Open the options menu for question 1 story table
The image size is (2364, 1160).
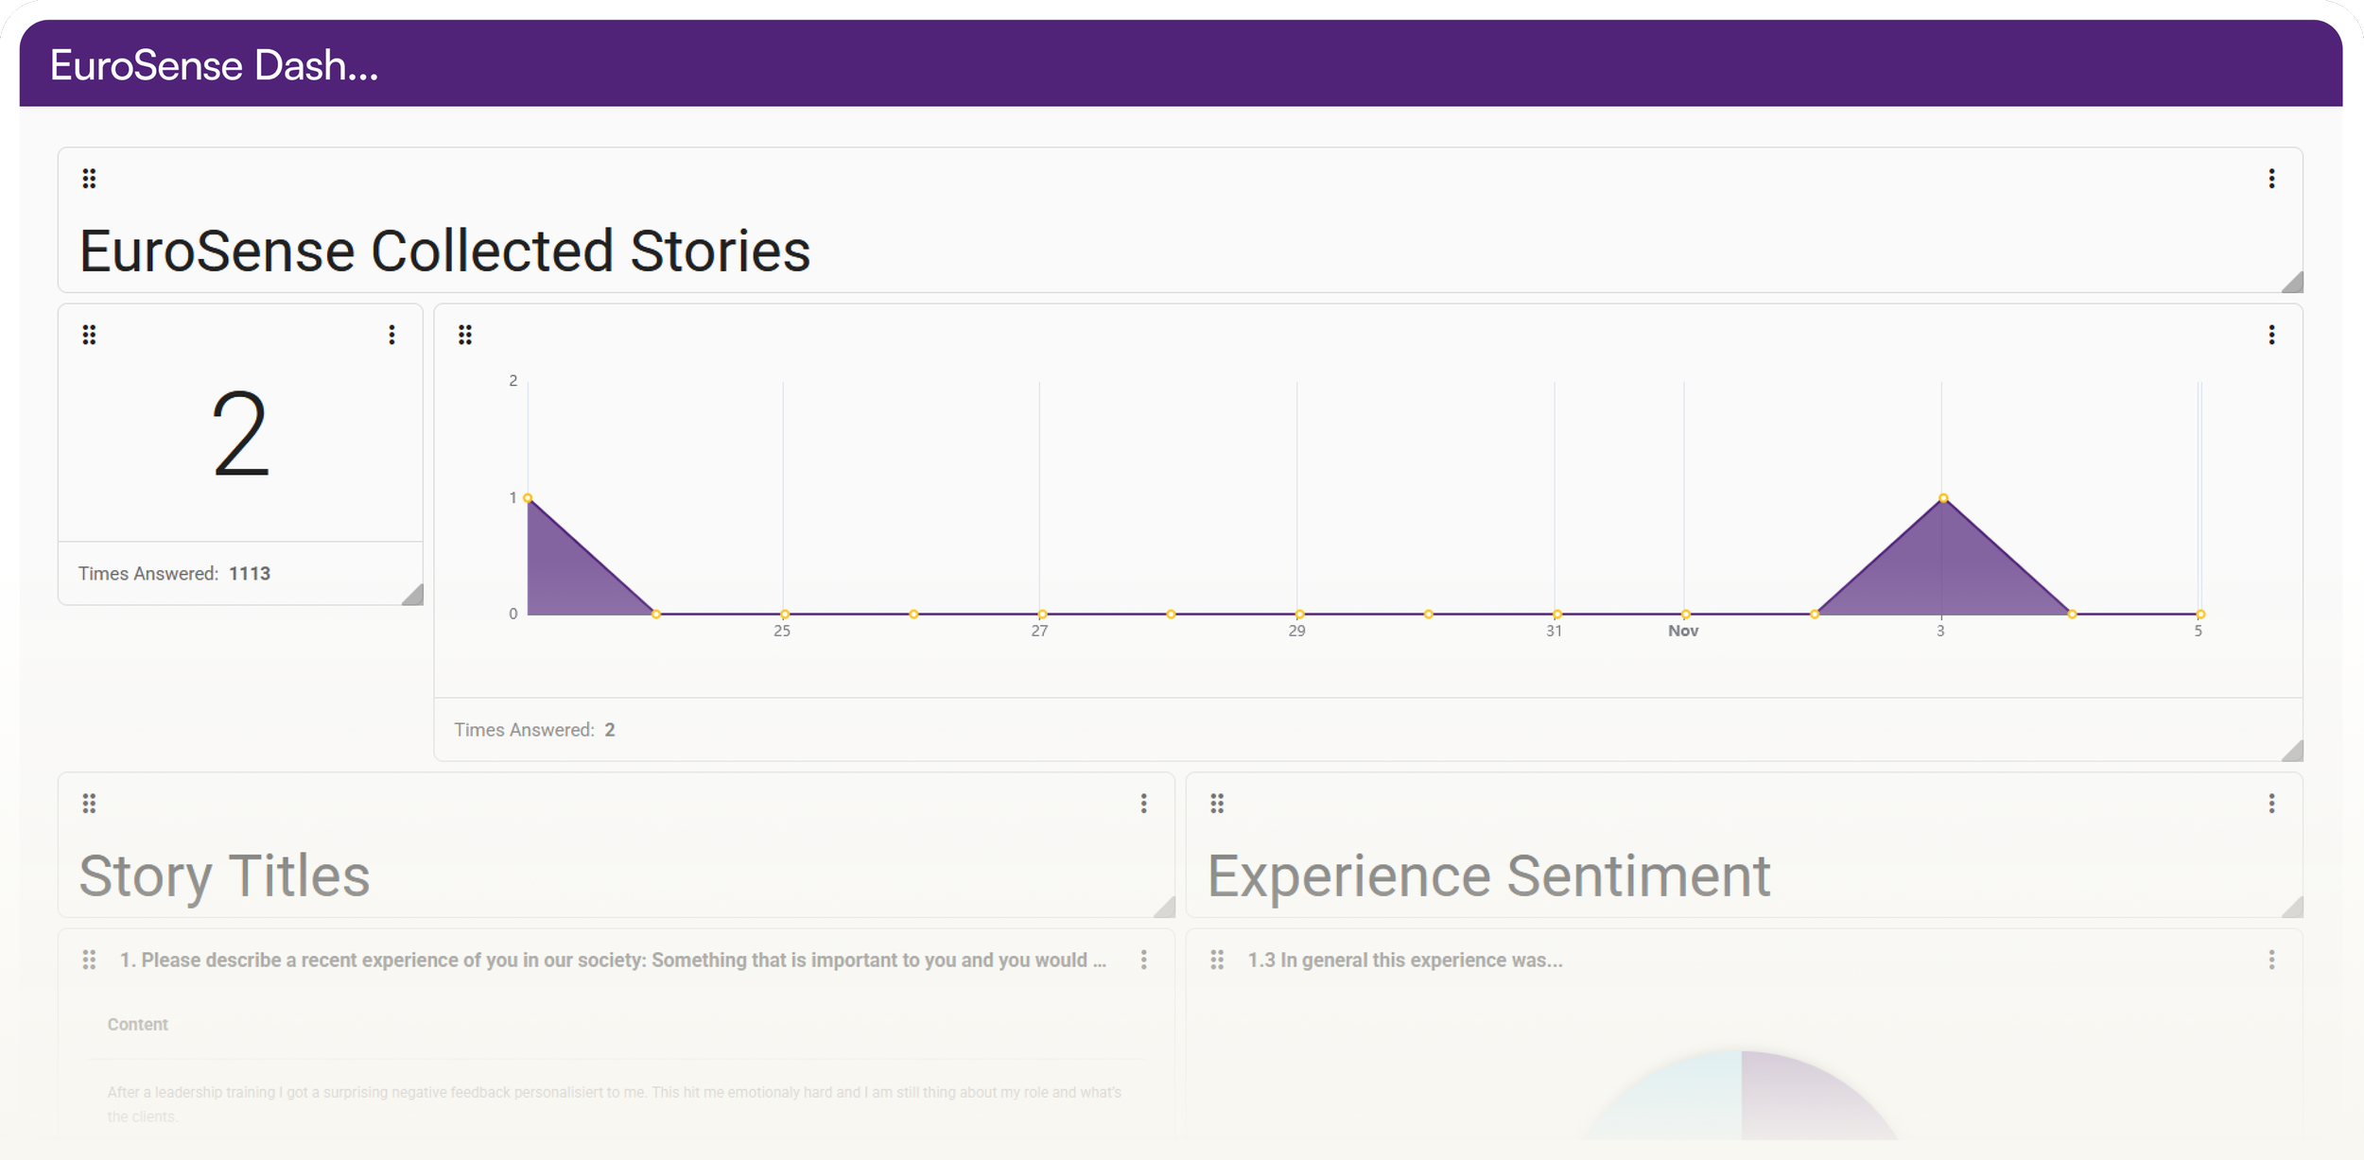(x=1144, y=961)
